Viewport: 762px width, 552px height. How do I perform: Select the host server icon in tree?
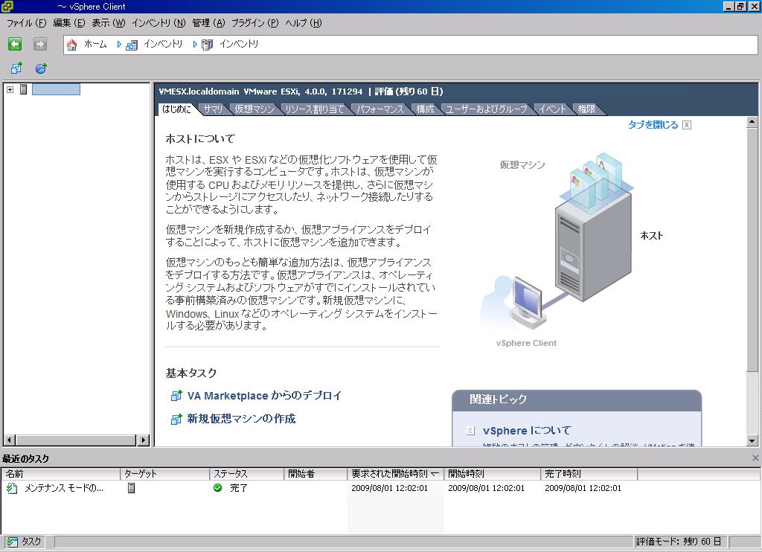tap(23, 89)
